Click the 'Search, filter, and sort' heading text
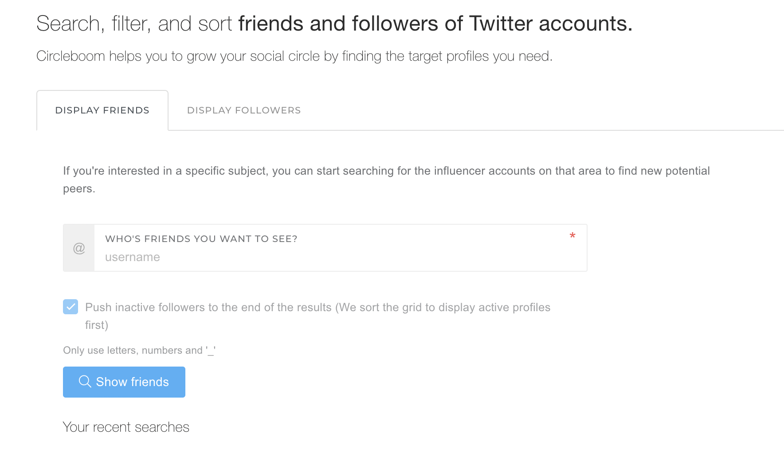 134,23
